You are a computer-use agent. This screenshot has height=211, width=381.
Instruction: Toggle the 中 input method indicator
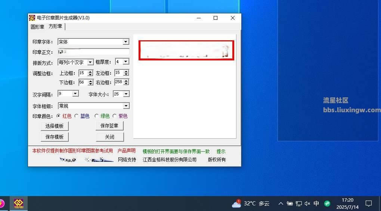[x=316, y=204]
